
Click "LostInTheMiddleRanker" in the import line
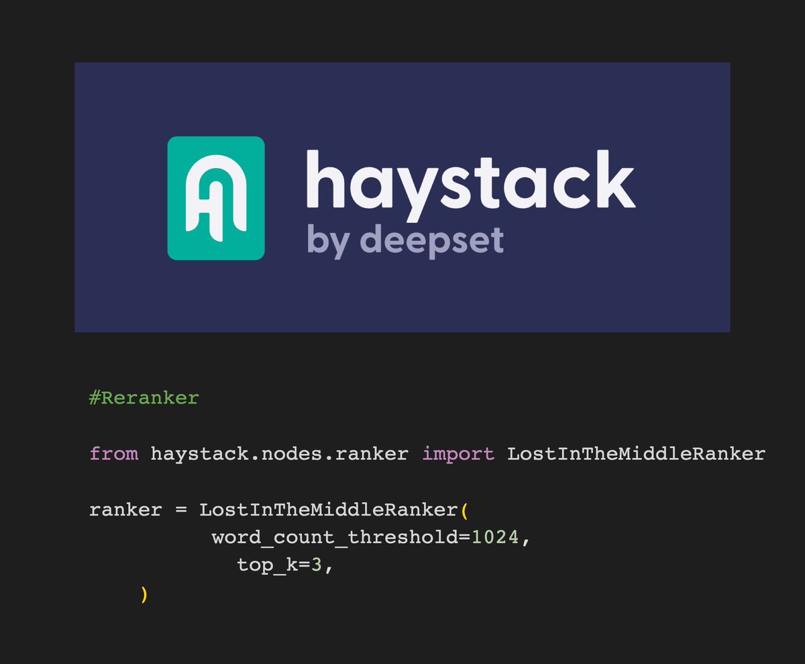tap(636, 454)
